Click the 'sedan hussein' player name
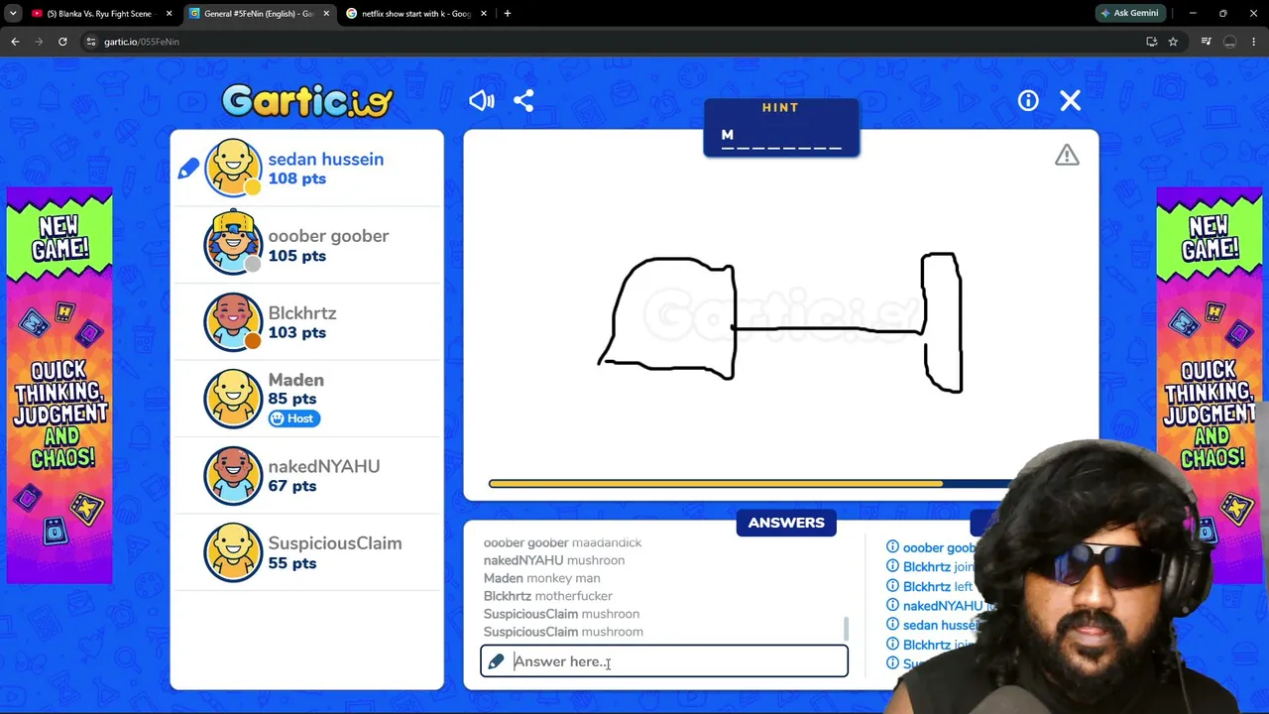Viewport: 1269px width, 714px height. pos(325,159)
